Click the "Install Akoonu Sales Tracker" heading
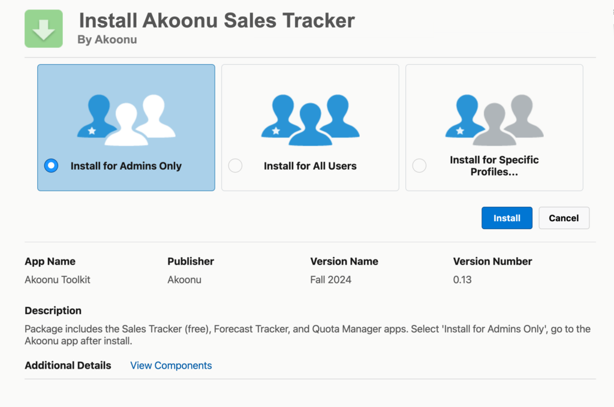Viewport: 614px width, 407px height. coord(216,20)
